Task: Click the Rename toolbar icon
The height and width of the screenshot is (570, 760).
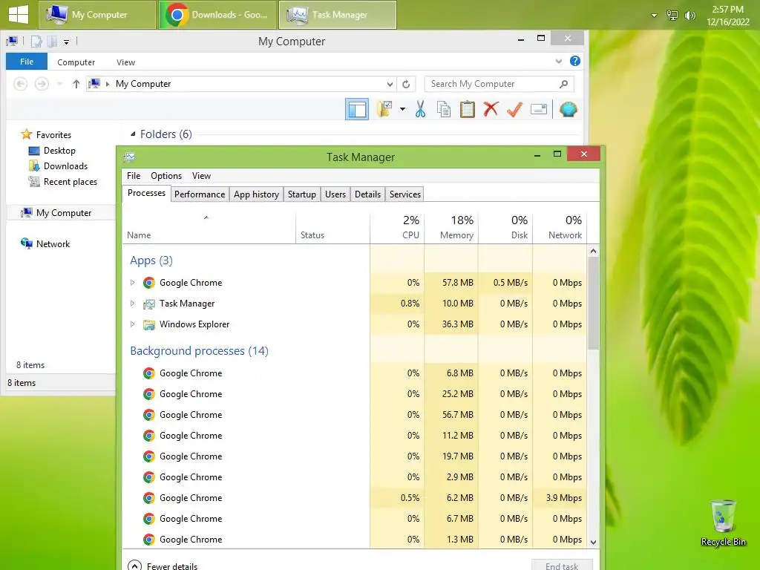Action: (x=539, y=109)
